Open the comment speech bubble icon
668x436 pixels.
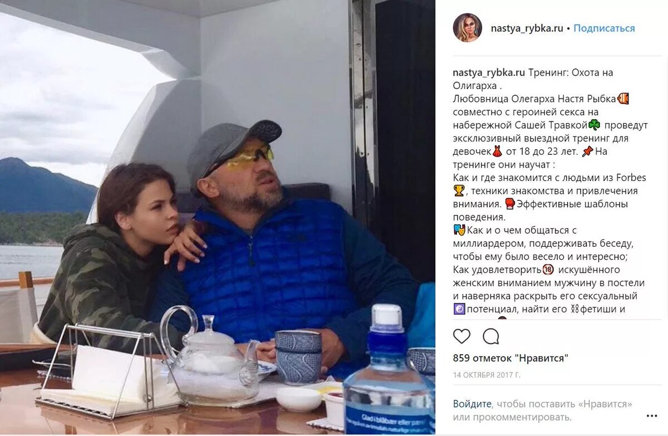pyautogui.click(x=491, y=336)
